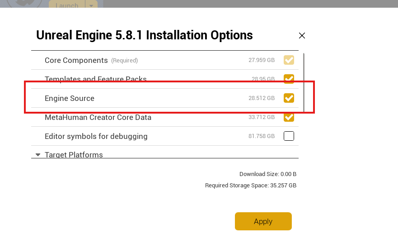Click the Launch button behind dialog
Screen dimensions: 398x248
pyautogui.click(x=67, y=5)
